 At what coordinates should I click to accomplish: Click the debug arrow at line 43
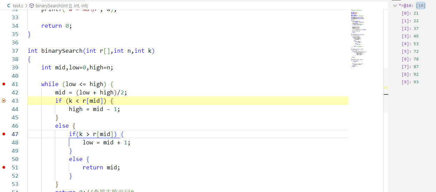click(4, 101)
